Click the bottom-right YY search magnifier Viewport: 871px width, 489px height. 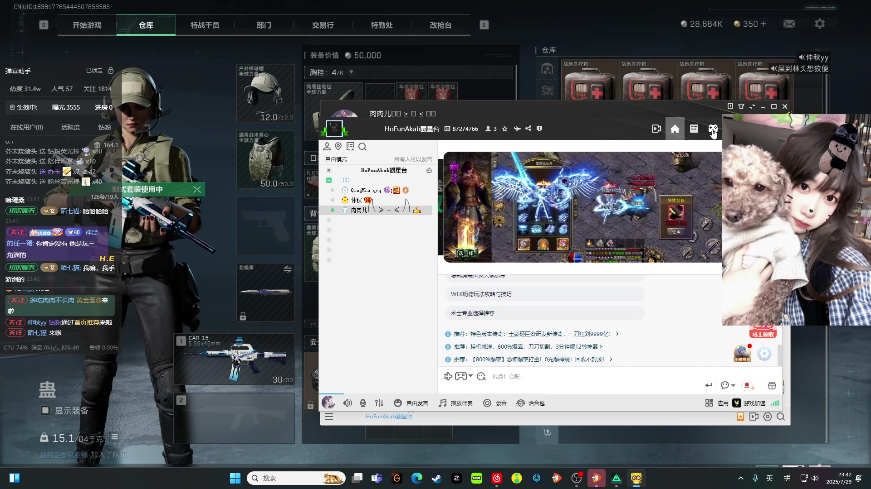point(781,417)
